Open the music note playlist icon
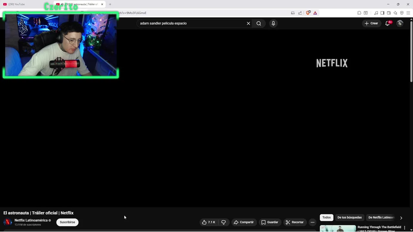The width and height of the screenshot is (413, 232). coord(376,13)
